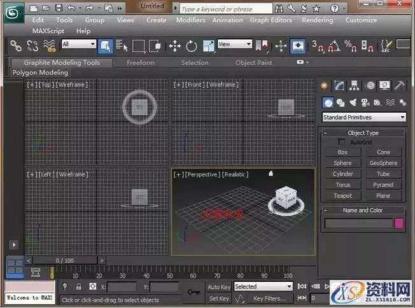
Task: Open the Utilities hammer panel tab
Action: tap(400, 85)
